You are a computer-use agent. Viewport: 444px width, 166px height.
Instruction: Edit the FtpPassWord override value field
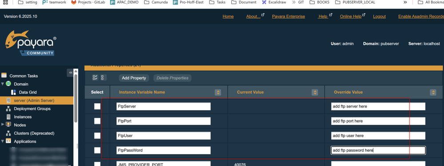378,150
